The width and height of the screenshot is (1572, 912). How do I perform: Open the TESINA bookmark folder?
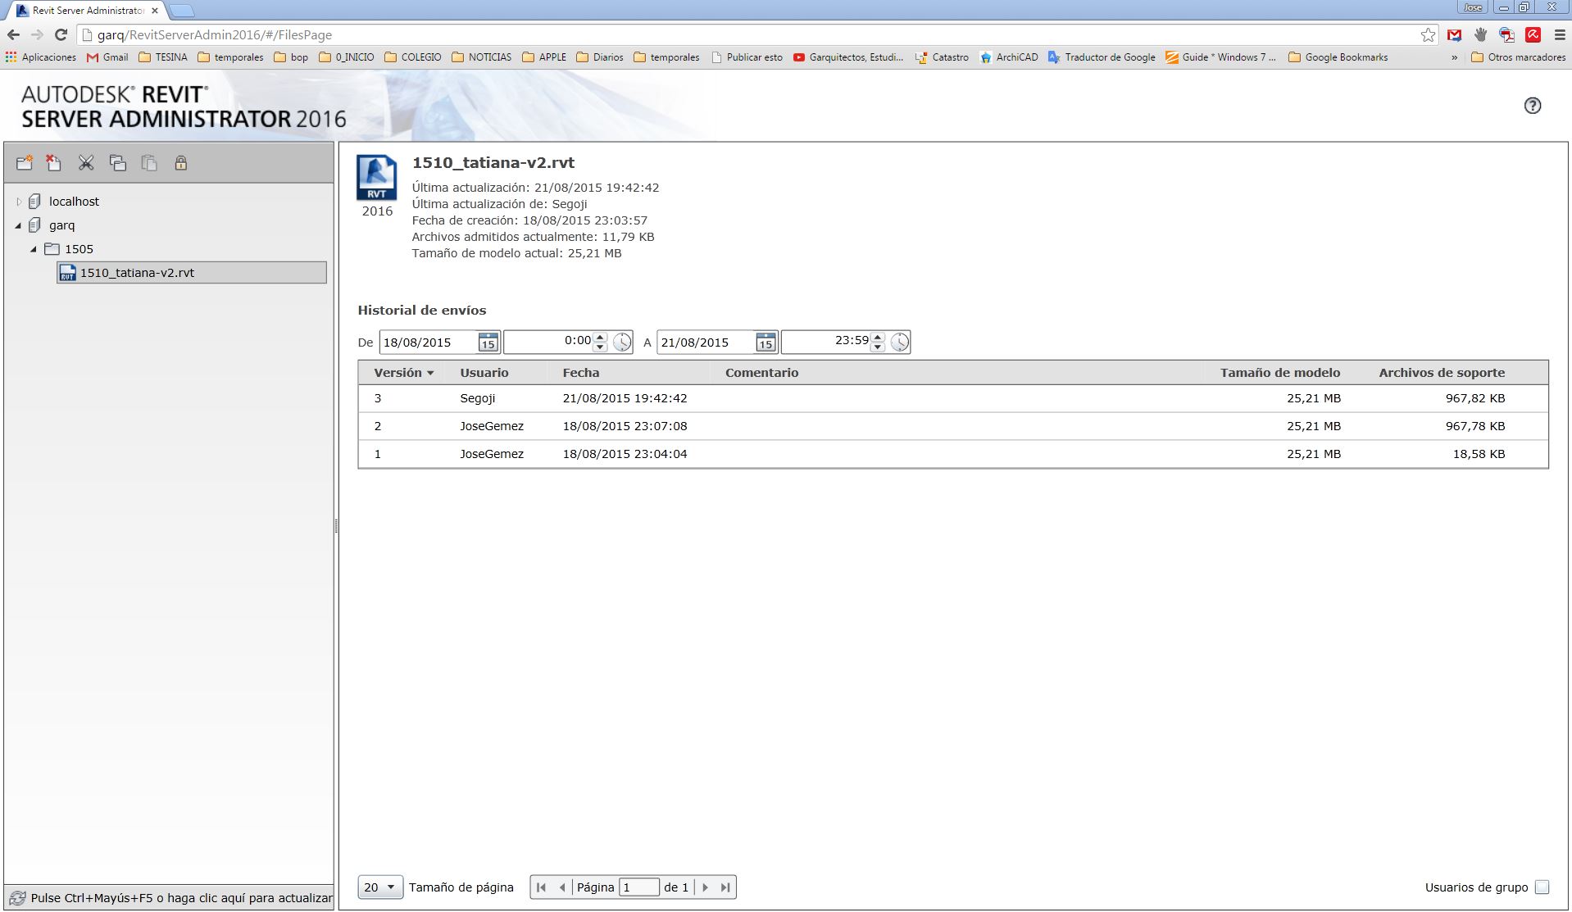[x=163, y=57]
